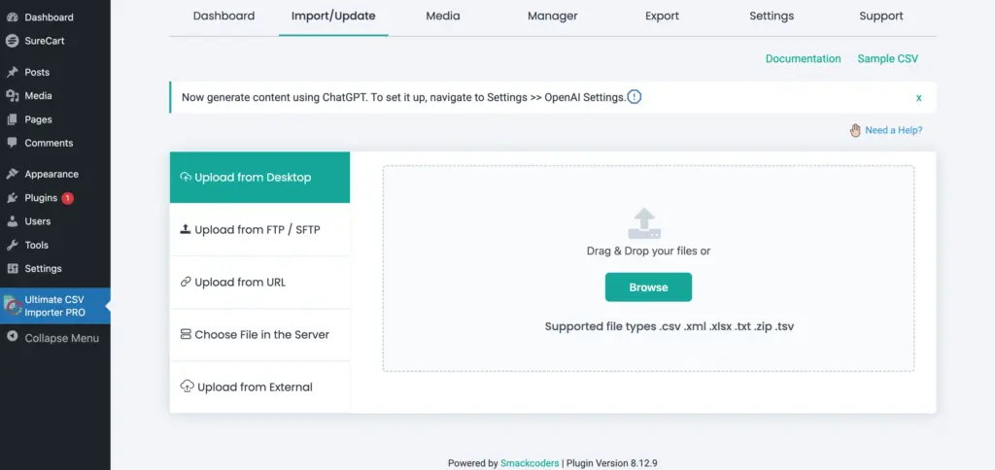Click the Collapse Menu arrow icon

pos(12,337)
